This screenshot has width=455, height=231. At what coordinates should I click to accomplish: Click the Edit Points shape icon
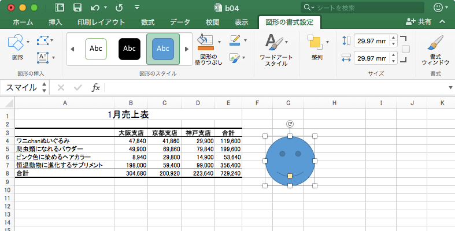click(x=43, y=40)
